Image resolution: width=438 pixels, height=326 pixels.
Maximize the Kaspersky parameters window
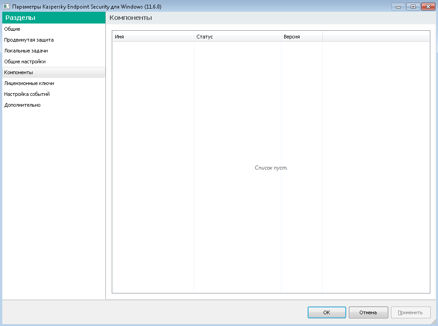[413, 6]
